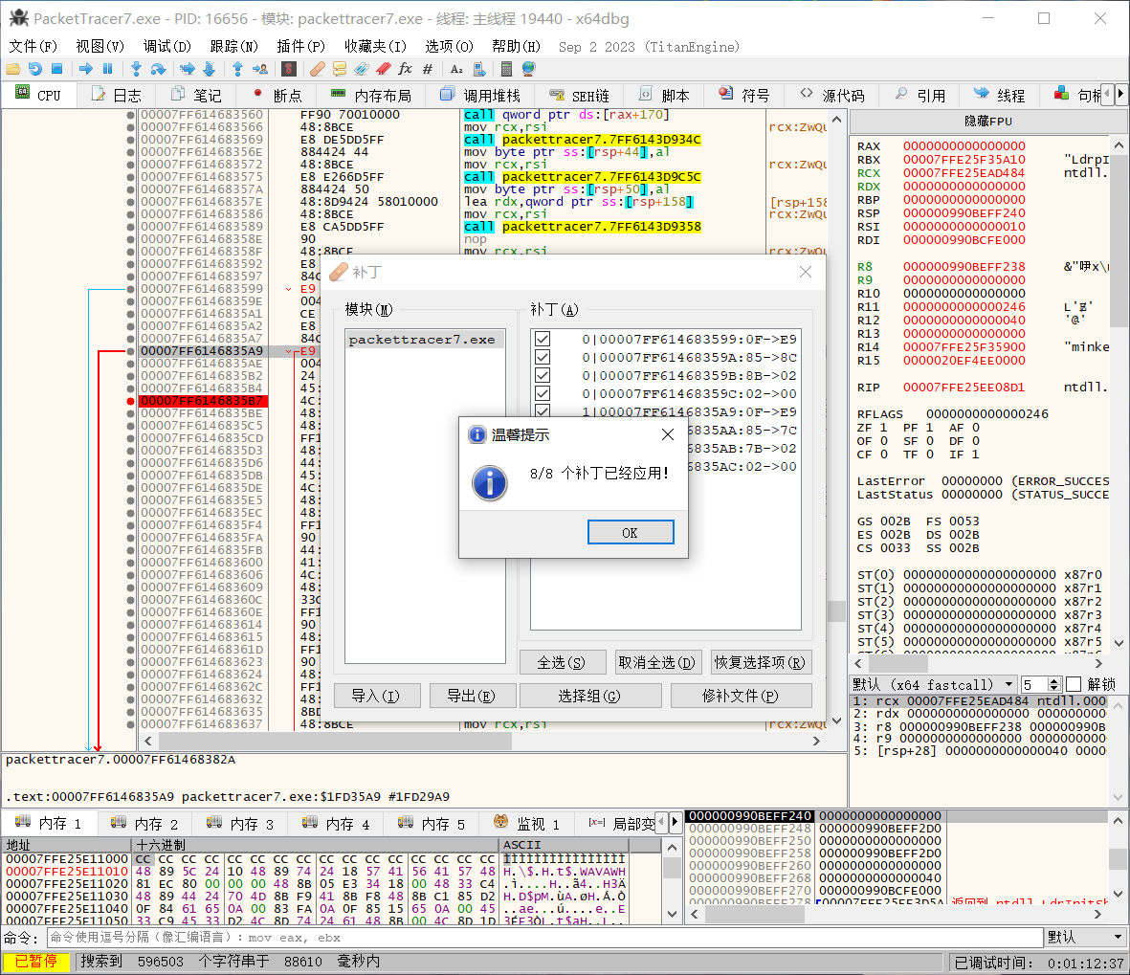Screen dimensions: 1130x975
Task: Click the run to user code icon
Action: tap(260, 69)
